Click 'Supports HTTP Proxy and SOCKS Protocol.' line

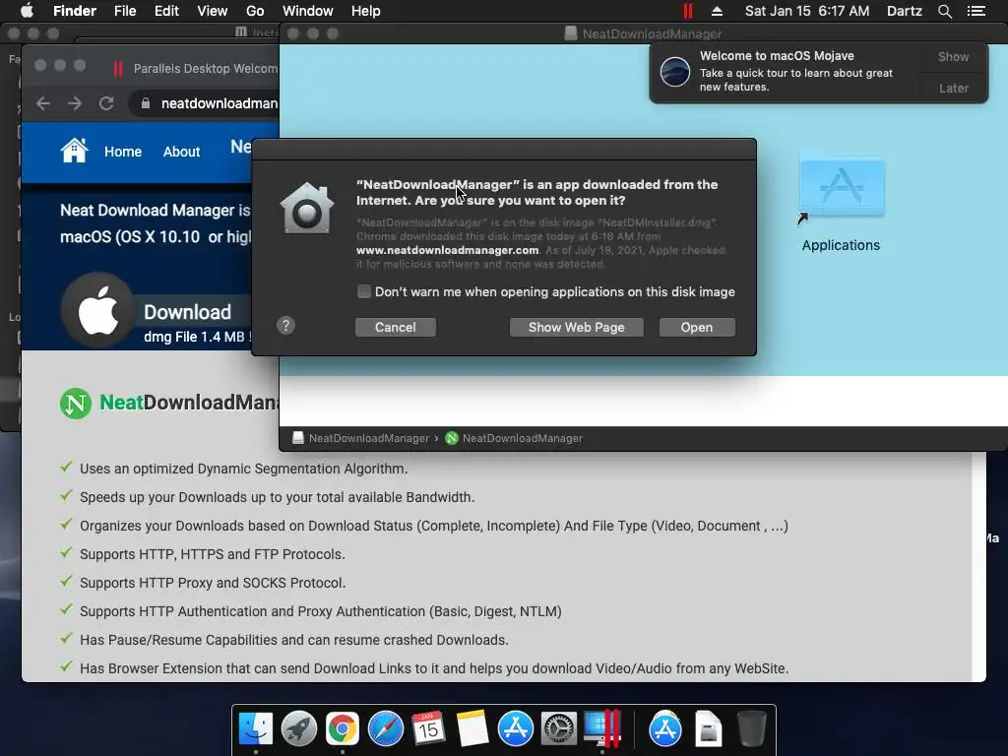click(213, 583)
